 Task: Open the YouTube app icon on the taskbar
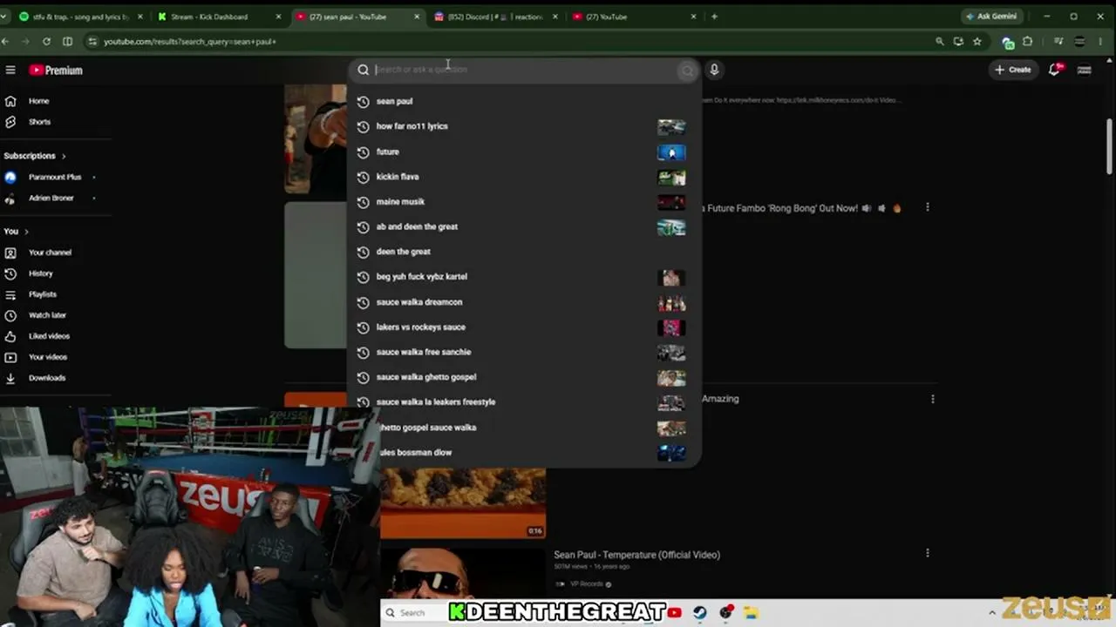click(x=674, y=613)
